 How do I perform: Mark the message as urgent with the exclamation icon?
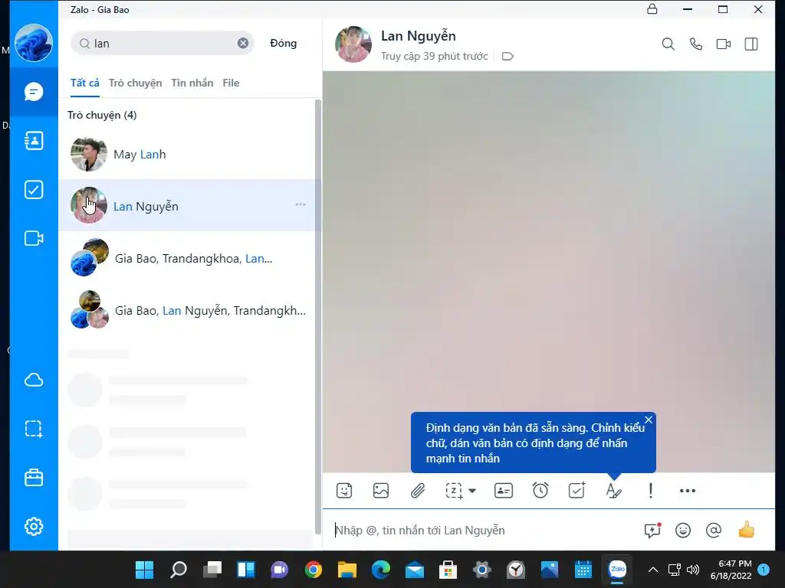coord(650,491)
